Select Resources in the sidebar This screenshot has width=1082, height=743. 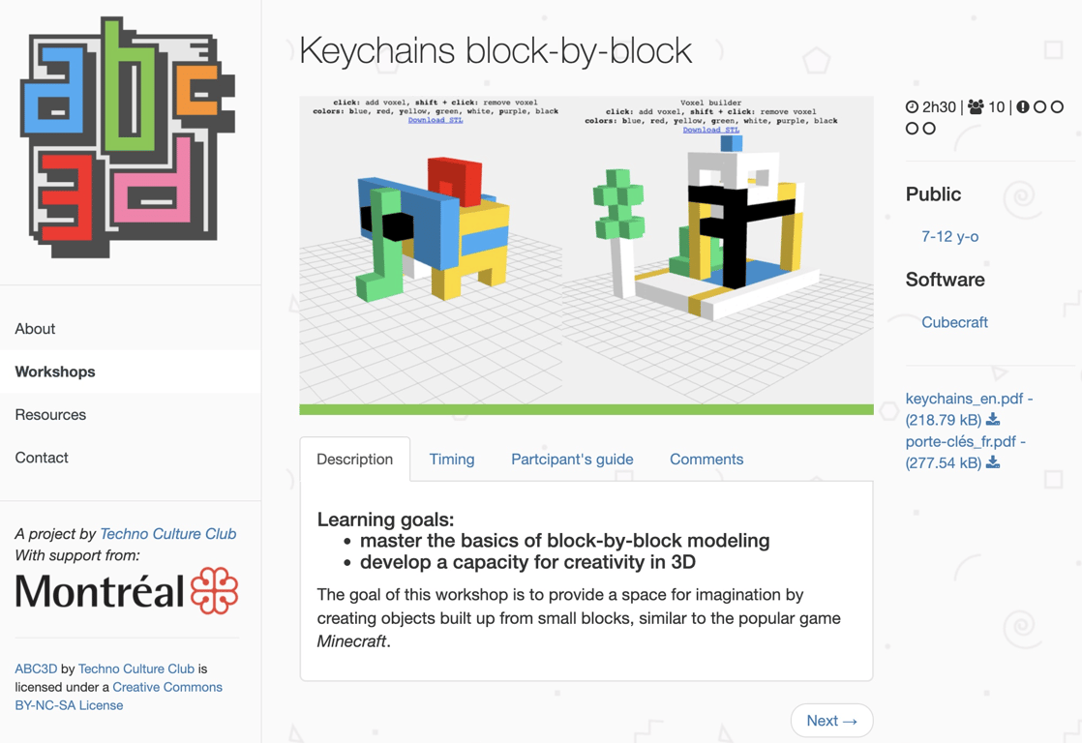50,414
